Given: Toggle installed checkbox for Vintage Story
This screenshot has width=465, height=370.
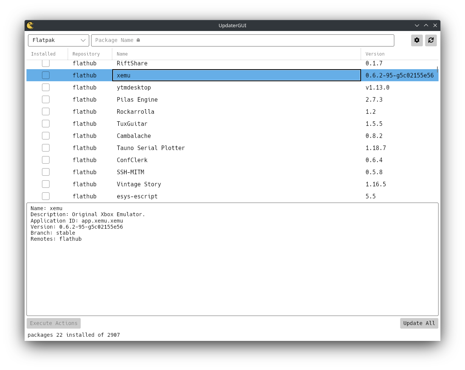Looking at the screenshot, I should click(x=46, y=184).
